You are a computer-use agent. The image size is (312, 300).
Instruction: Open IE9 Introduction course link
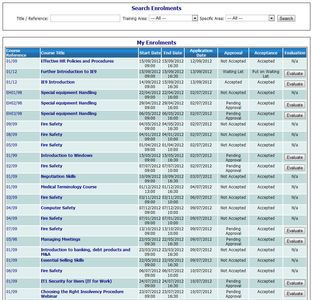(x=58, y=82)
